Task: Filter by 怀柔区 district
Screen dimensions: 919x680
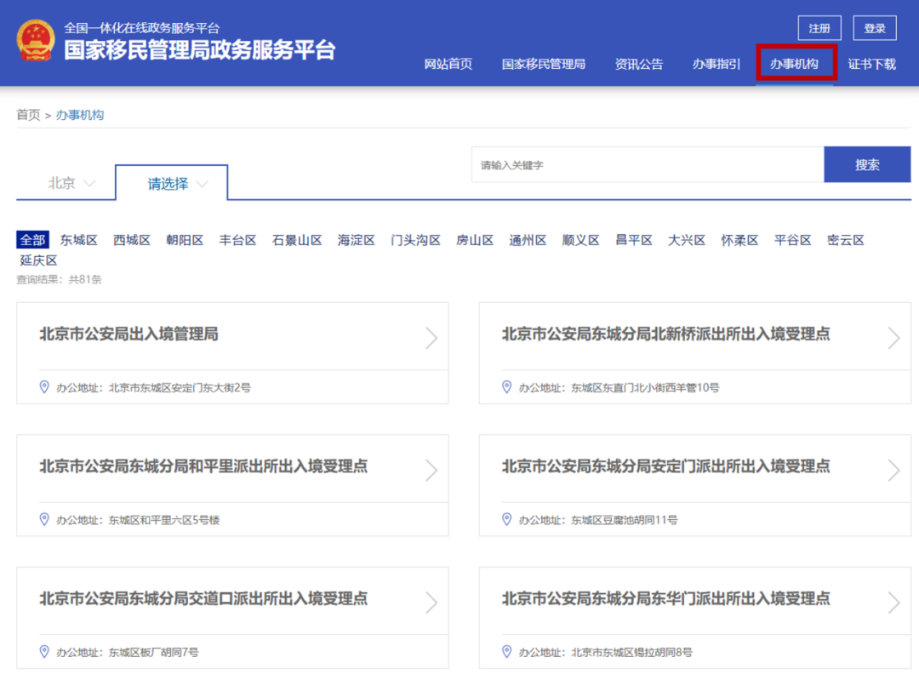Action: point(739,240)
